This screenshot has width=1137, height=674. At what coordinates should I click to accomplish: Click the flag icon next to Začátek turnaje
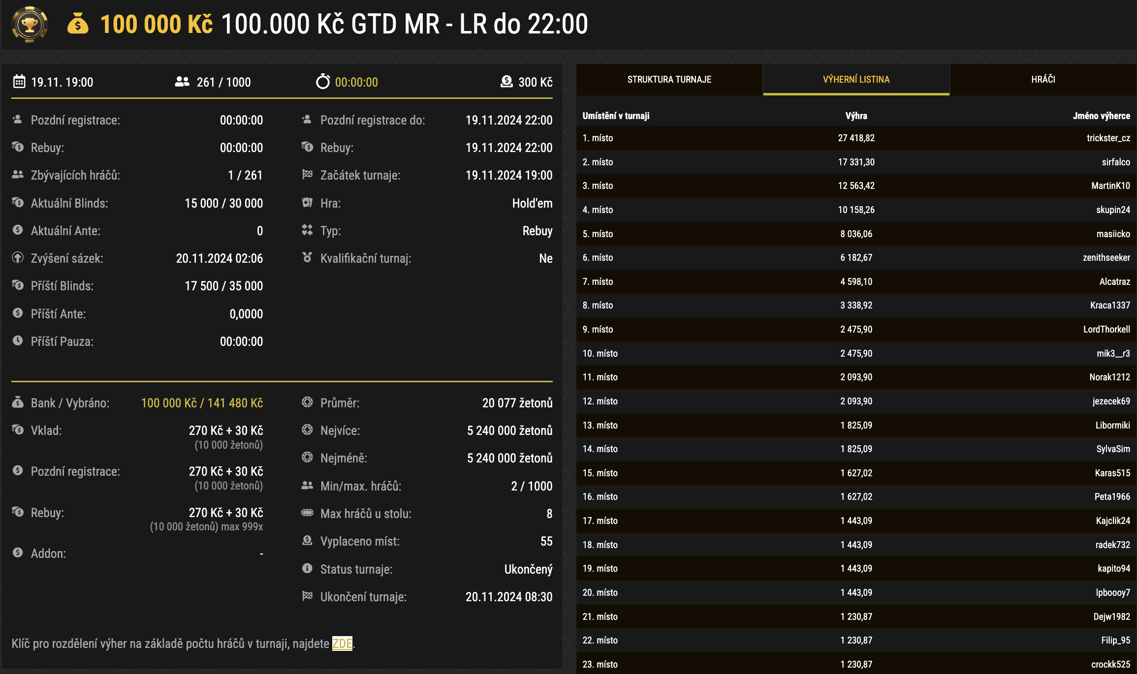(x=307, y=175)
